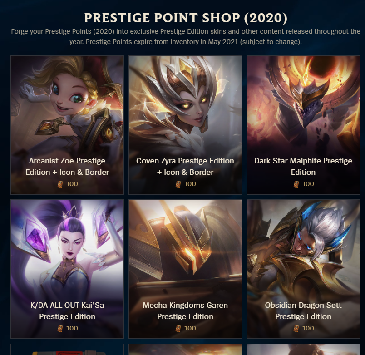365x355 pixels.
Task: Click prestige point icon under Dark Star Malphite
Action: (296, 184)
